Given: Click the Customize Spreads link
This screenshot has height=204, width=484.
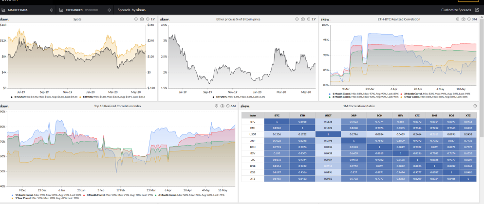Looking at the screenshot, I should tap(456, 10).
